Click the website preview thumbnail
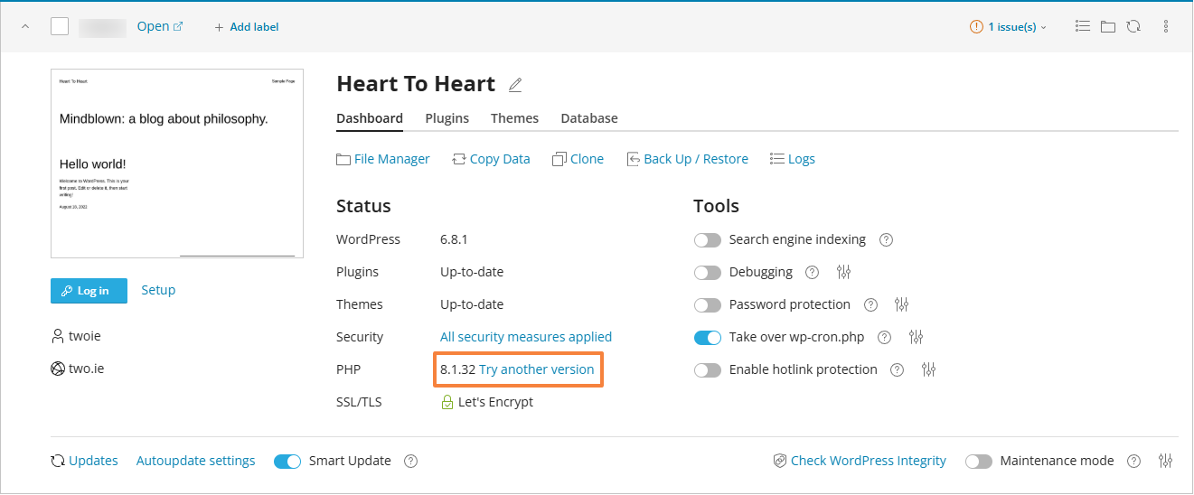The width and height of the screenshot is (1194, 495). click(x=177, y=163)
